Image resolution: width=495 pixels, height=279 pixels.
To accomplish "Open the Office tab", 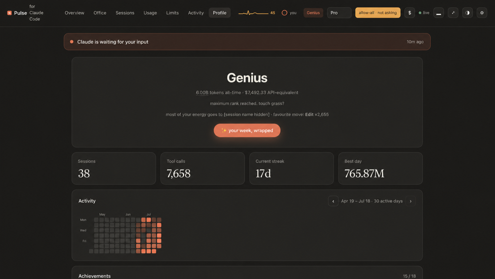I will pyautogui.click(x=100, y=13).
